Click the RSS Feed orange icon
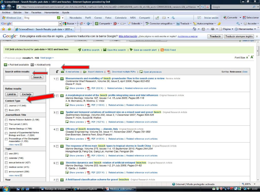260x195 pixels. coord(162,50)
